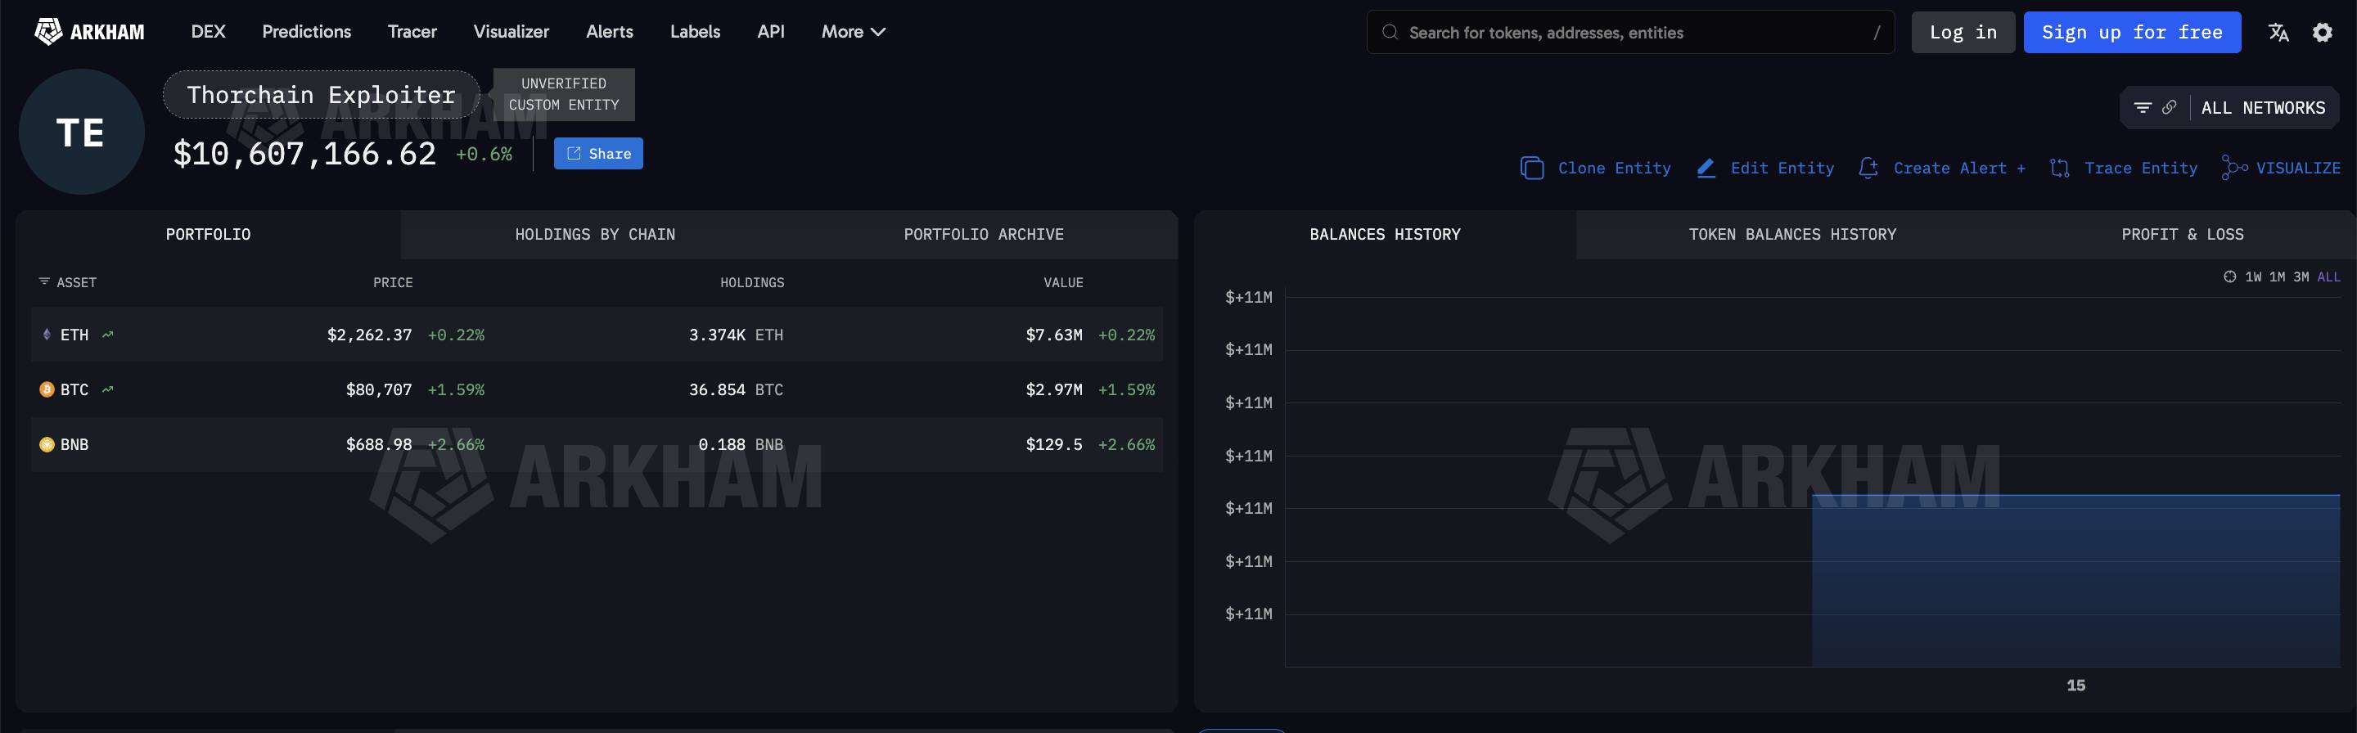Expand the More menu

coord(853,32)
